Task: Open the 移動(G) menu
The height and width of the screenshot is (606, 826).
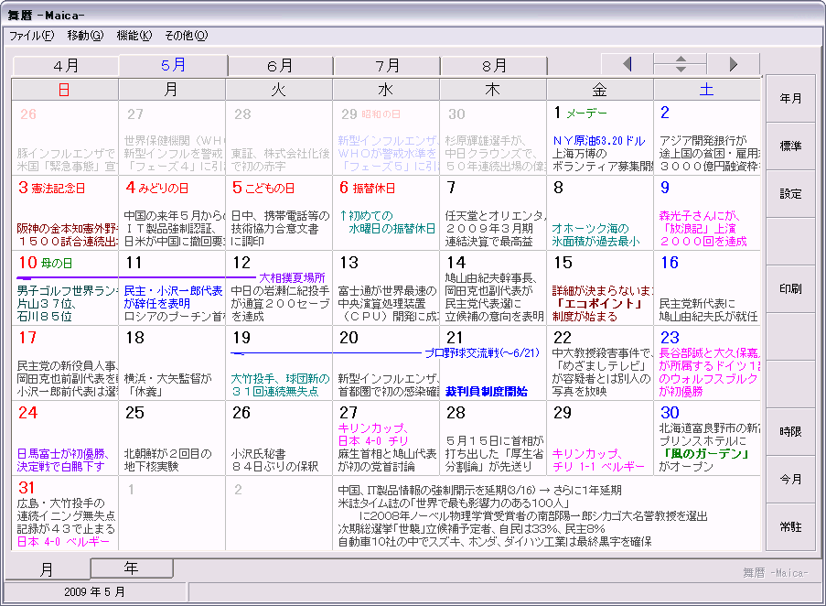Action: [85, 36]
